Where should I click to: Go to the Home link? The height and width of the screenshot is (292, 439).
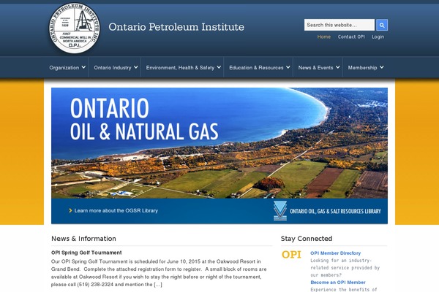click(x=324, y=37)
